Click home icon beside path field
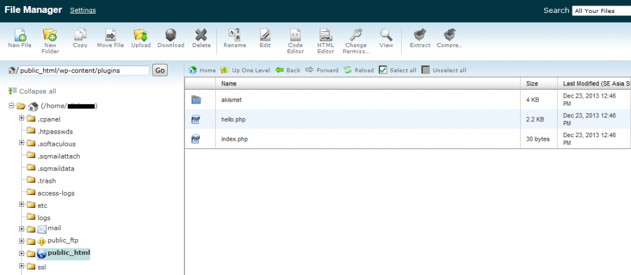 coord(11,70)
